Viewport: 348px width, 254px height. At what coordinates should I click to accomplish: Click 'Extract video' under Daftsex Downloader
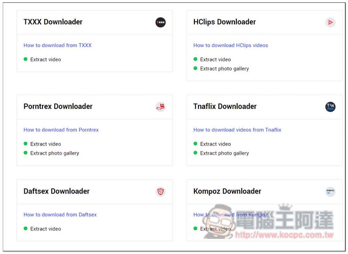click(46, 229)
